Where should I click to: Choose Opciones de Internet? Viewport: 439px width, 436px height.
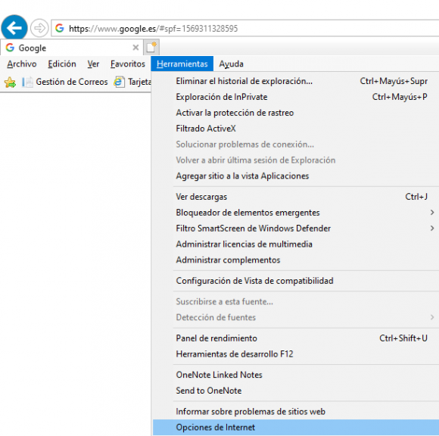pyautogui.click(x=296, y=428)
